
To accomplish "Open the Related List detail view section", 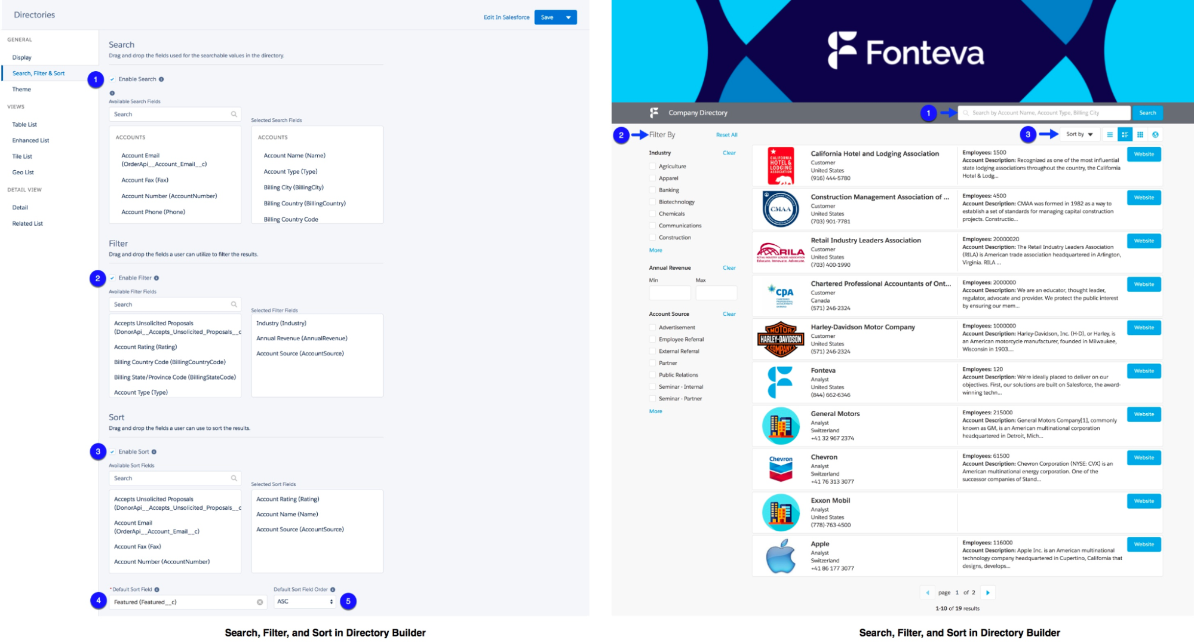I will pos(27,223).
